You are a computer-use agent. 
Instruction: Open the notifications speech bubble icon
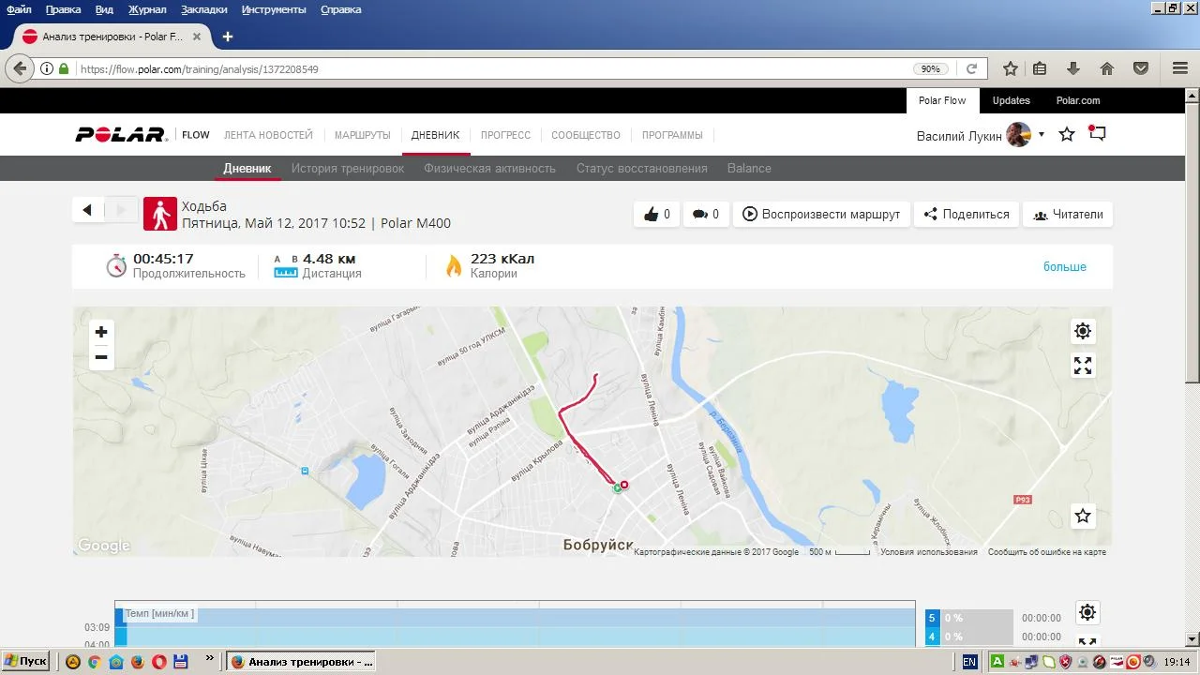pyautogui.click(x=1097, y=134)
